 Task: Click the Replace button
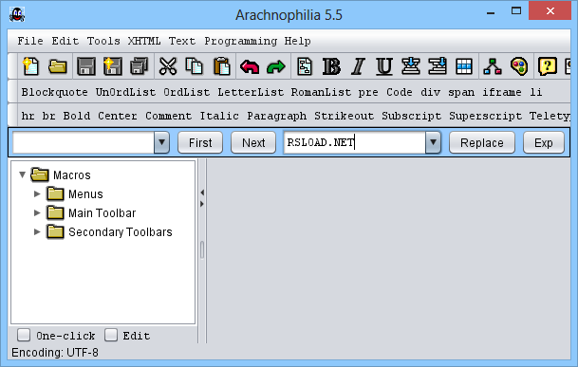(x=482, y=142)
